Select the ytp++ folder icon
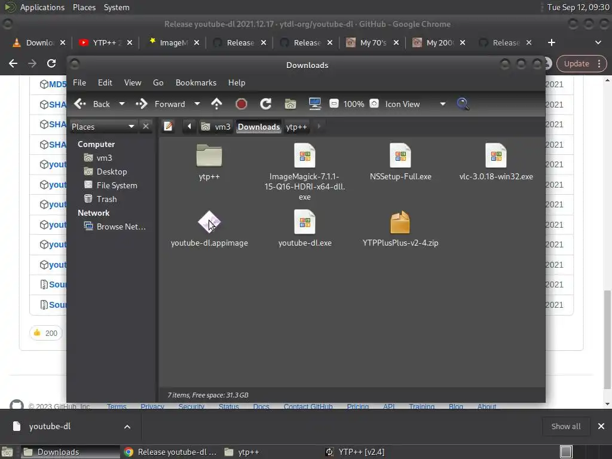 point(209,155)
